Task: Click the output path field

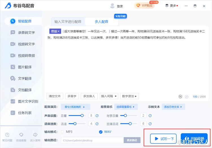Action: pyautogui.click(x=92, y=140)
